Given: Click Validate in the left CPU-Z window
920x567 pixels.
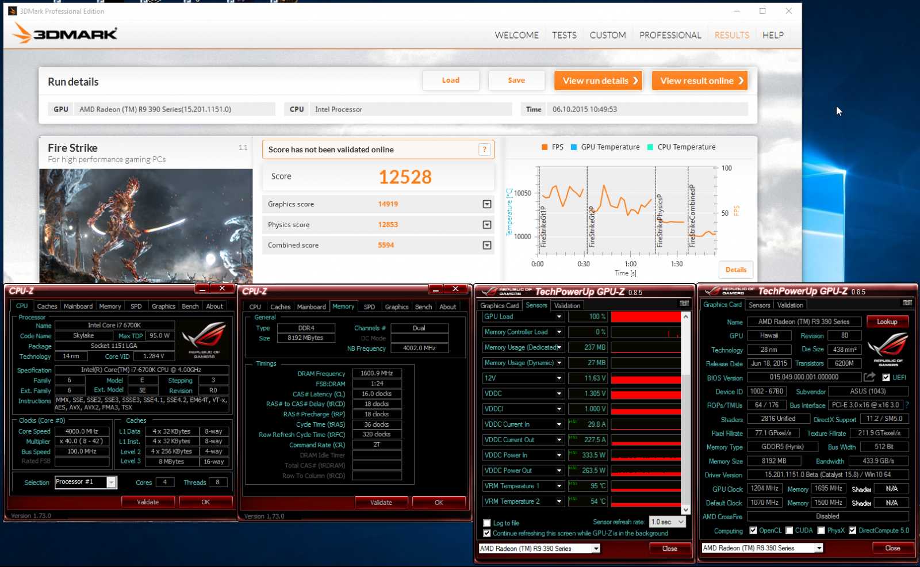Looking at the screenshot, I should click(x=148, y=502).
